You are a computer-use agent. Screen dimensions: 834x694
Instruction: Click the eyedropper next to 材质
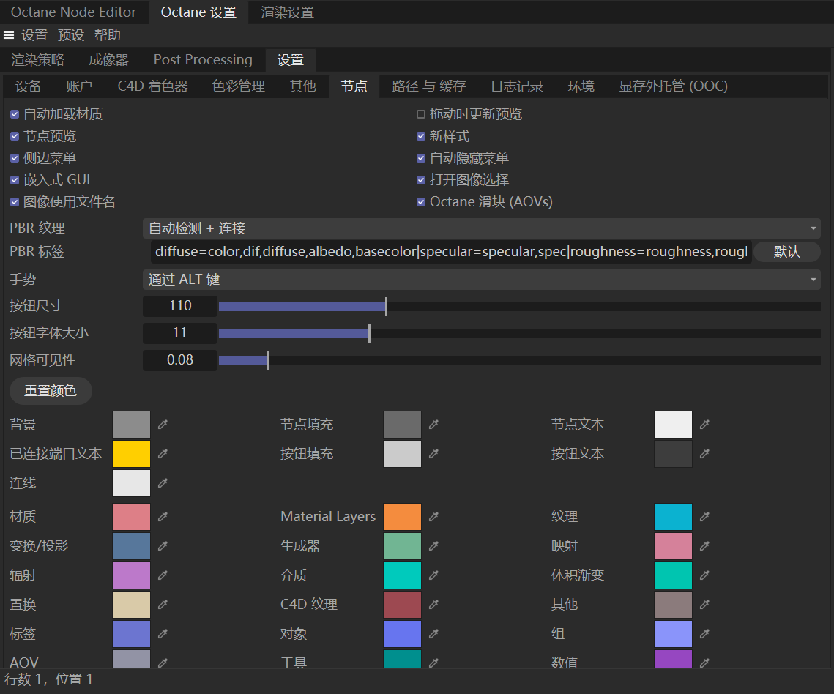coord(162,516)
